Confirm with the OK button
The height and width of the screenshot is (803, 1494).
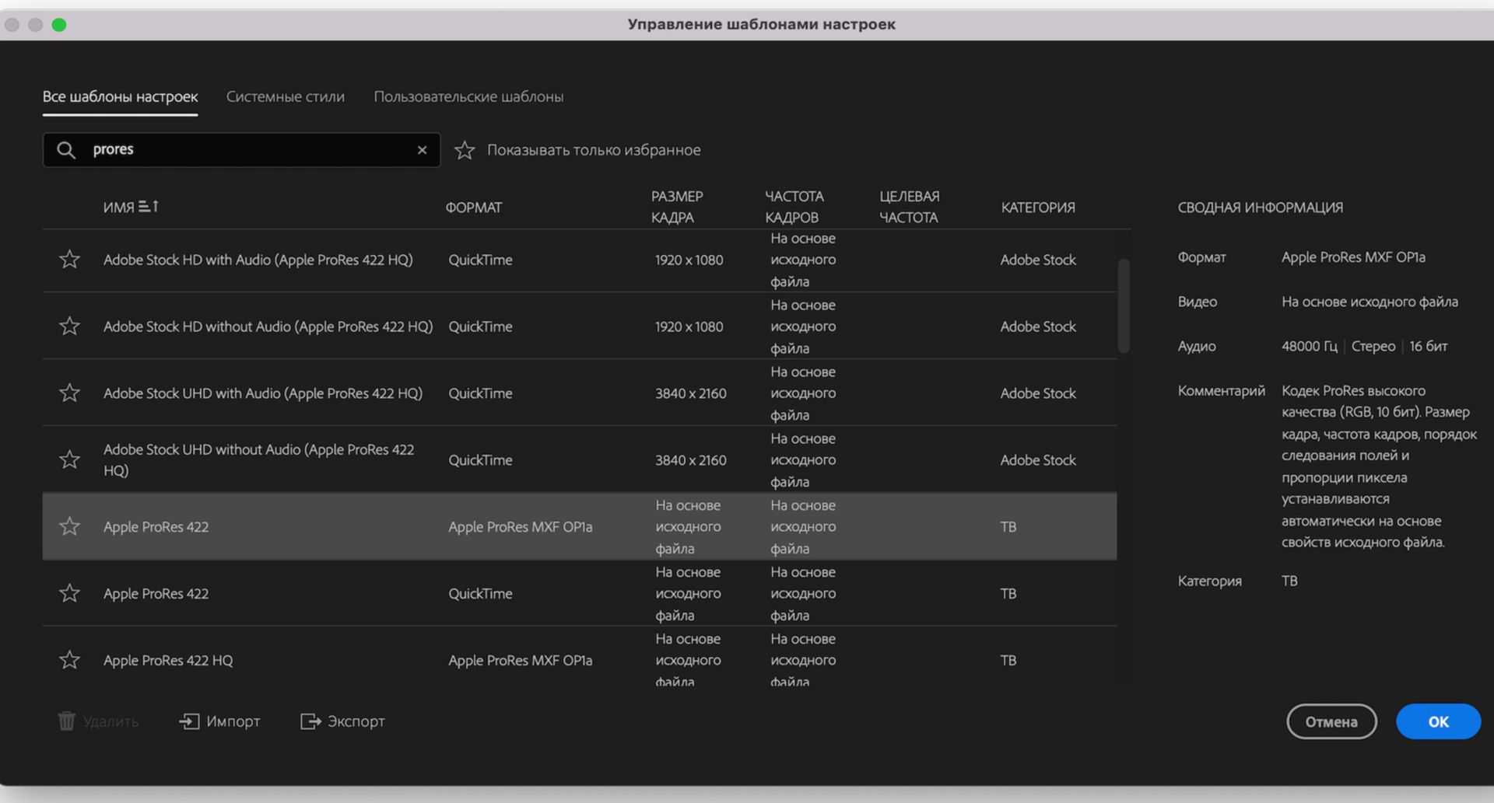pos(1438,721)
